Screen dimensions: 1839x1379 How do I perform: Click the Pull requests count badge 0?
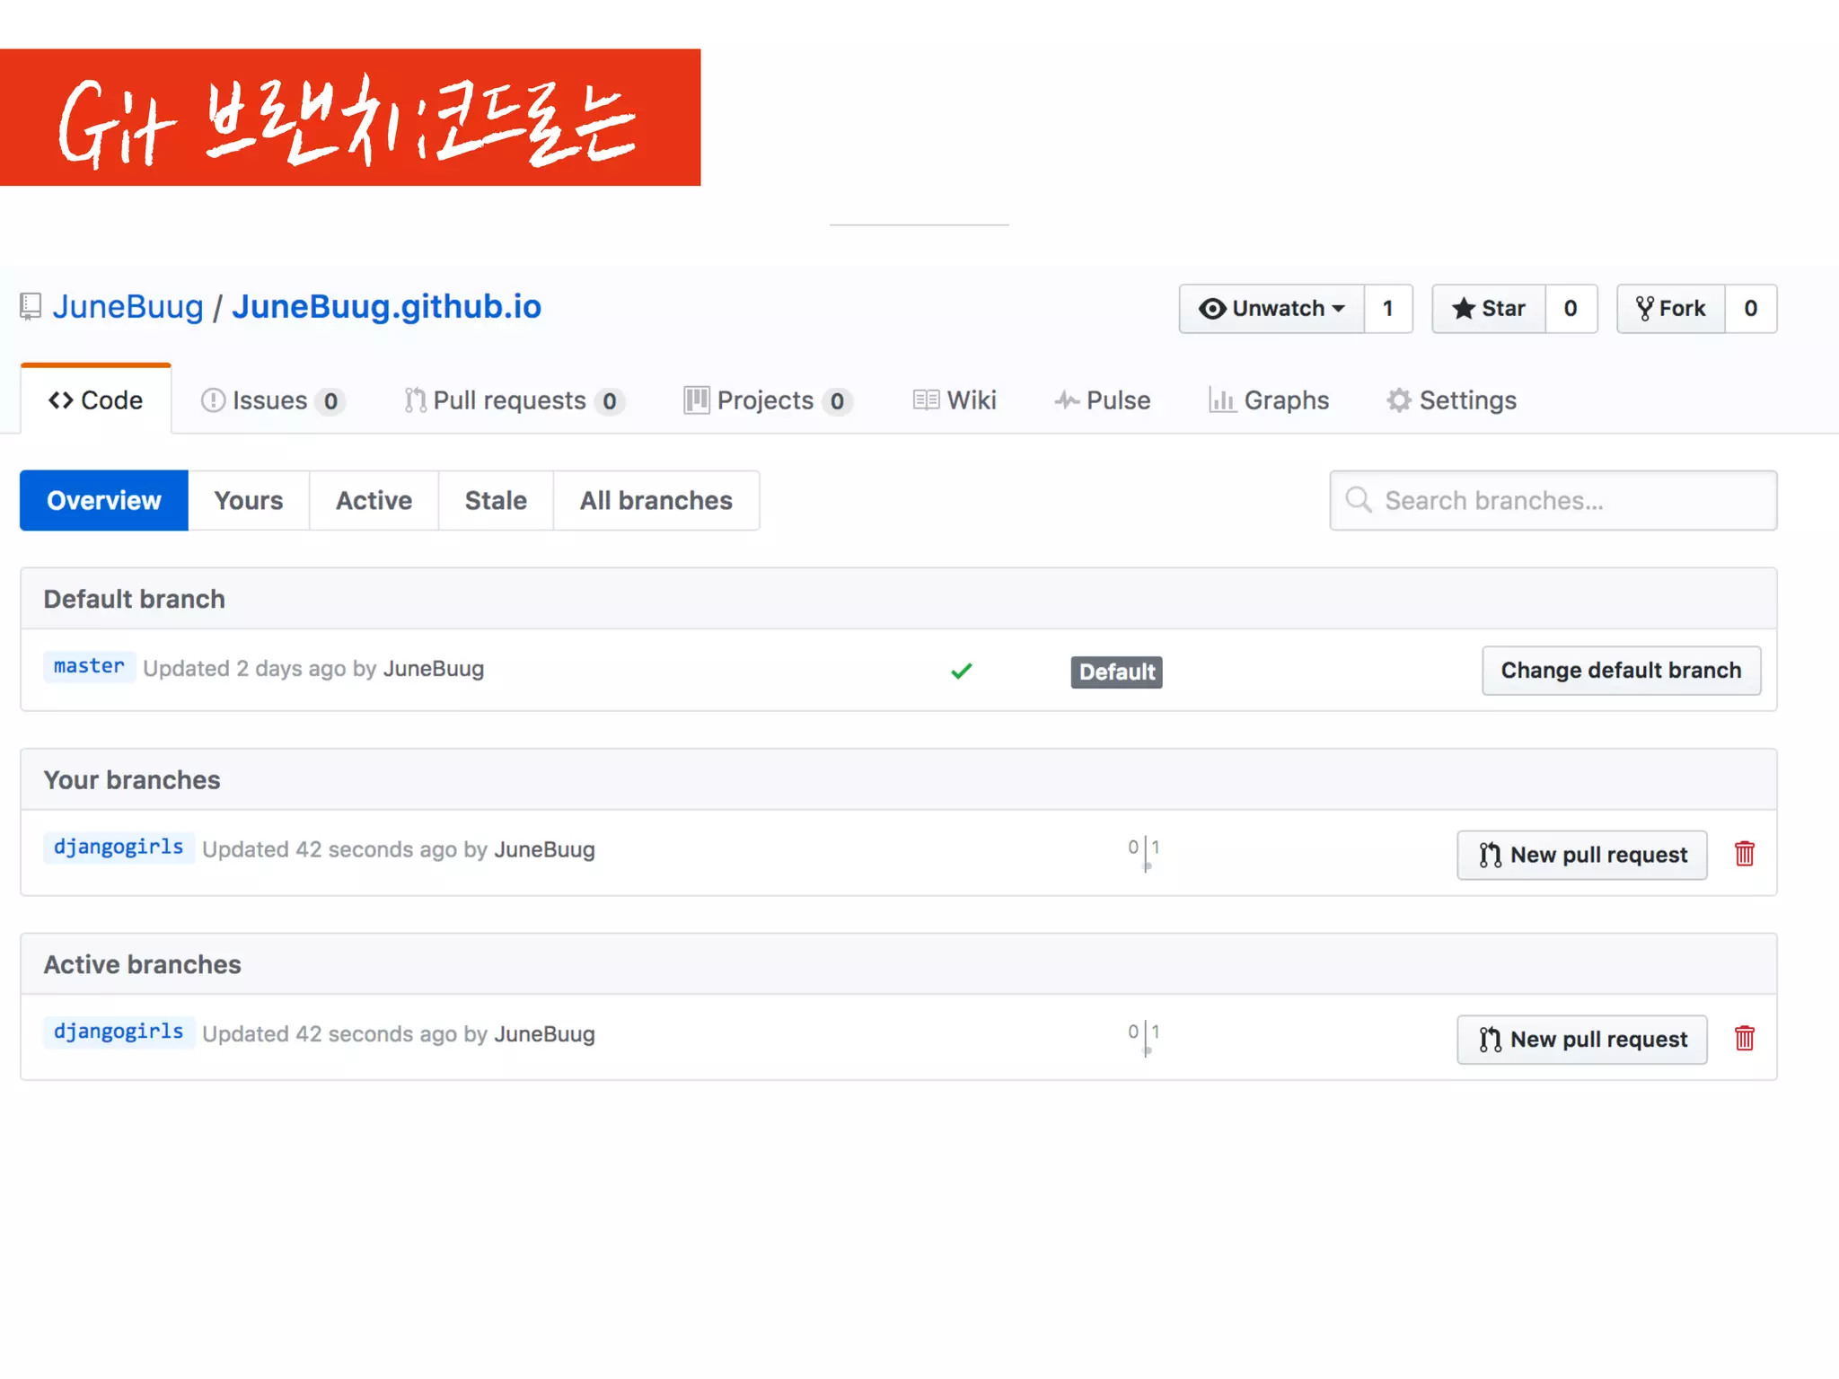point(610,401)
